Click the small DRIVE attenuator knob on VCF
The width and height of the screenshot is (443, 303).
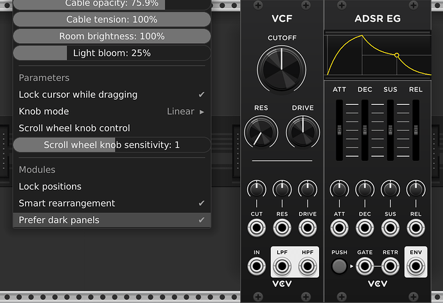coord(308,189)
